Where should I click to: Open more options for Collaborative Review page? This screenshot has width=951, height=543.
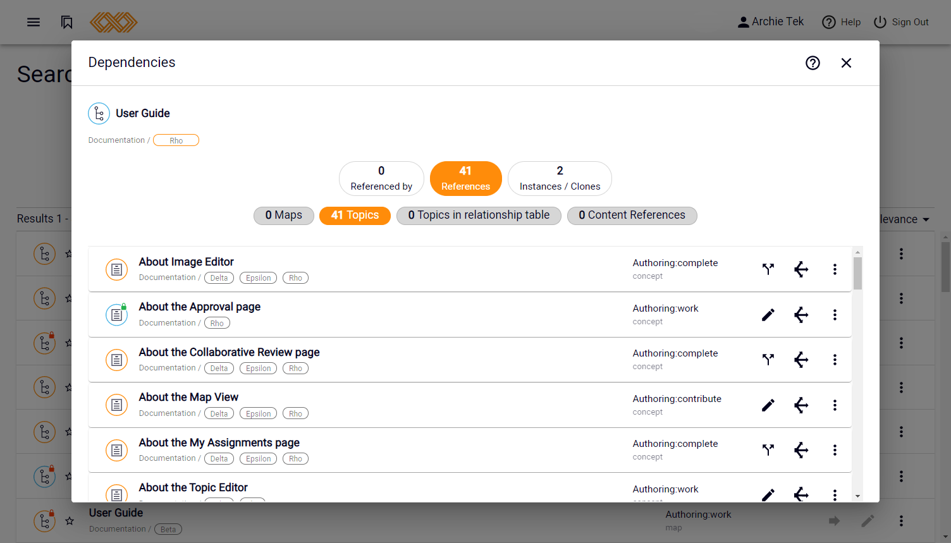coord(835,360)
